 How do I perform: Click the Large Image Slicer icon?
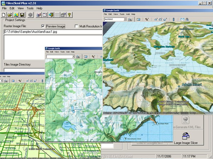pyautogui.click(x=186, y=136)
